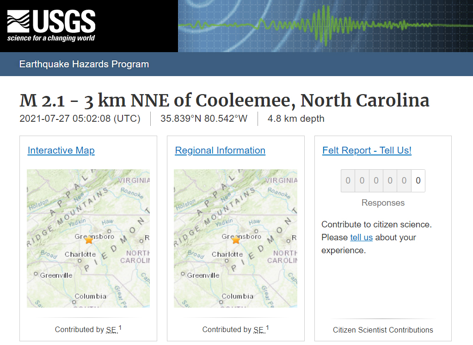Viewport: 473px width, 345px height.
Task: Go to Earthquake Hazards Program
Action: [x=84, y=64]
